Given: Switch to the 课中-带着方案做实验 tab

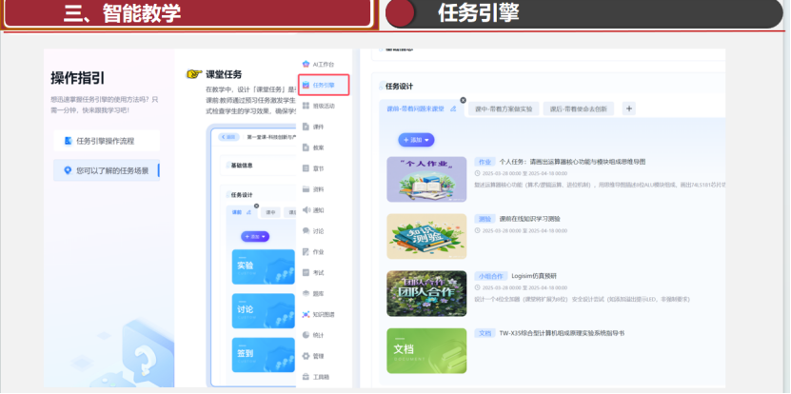Looking at the screenshot, I should 504,109.
